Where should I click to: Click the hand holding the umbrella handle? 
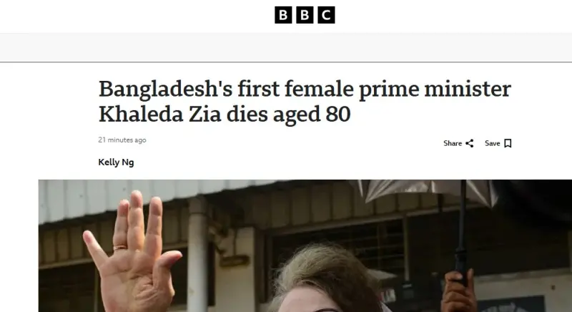[x=458, y=288]
